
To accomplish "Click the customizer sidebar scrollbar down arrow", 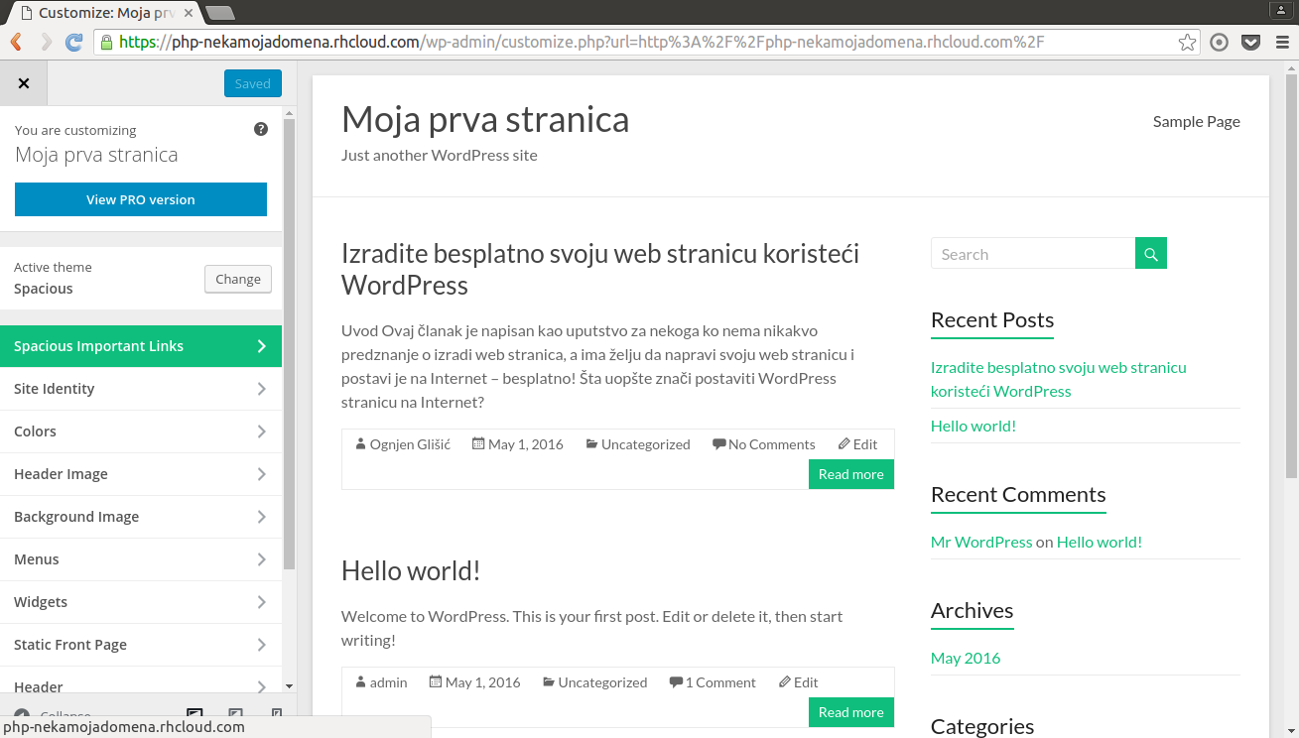I will click(x=289, y=685).
